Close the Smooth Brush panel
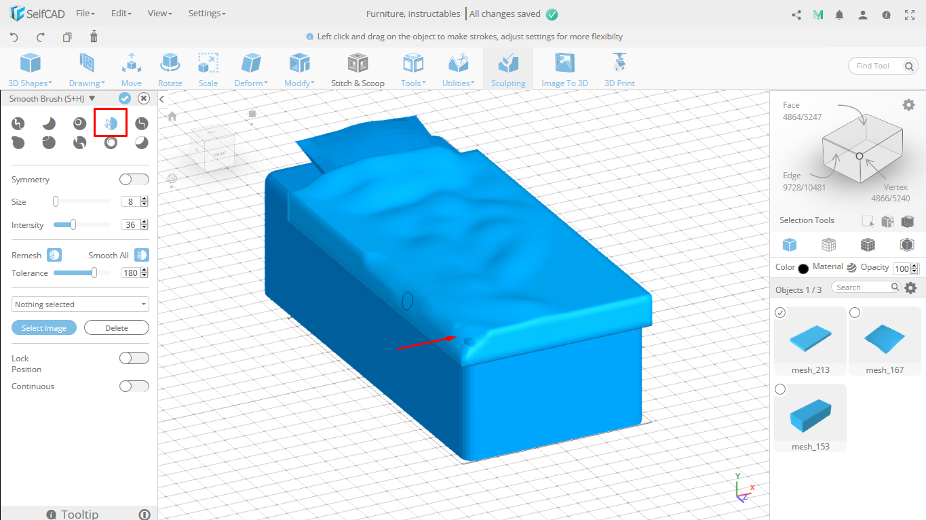The image size is (926, 520). point(144,98)
